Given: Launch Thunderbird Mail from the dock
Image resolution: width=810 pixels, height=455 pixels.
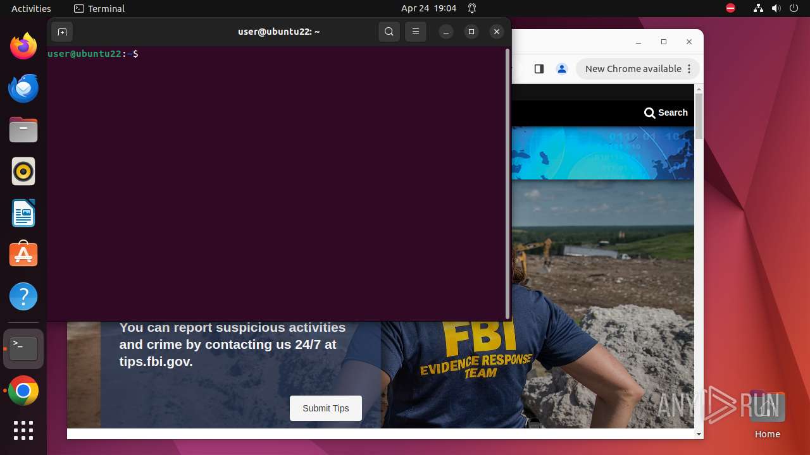Looking at the screenshot, I should tap(23, 88).
